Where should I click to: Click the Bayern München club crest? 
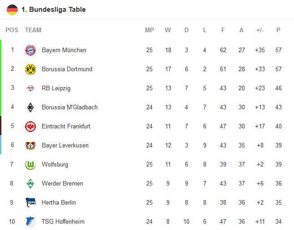[30, 50]
